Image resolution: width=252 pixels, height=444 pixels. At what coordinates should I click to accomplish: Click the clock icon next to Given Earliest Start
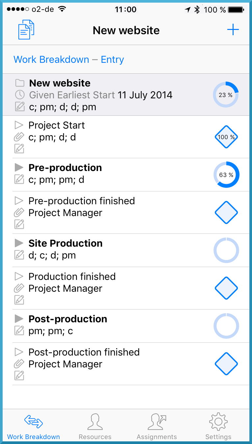point(20,95)
